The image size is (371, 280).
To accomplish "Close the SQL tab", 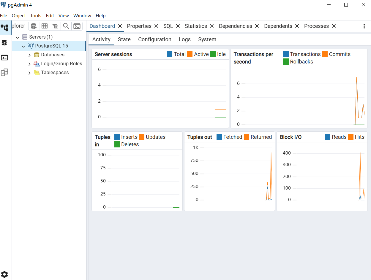I will (178, 26).
